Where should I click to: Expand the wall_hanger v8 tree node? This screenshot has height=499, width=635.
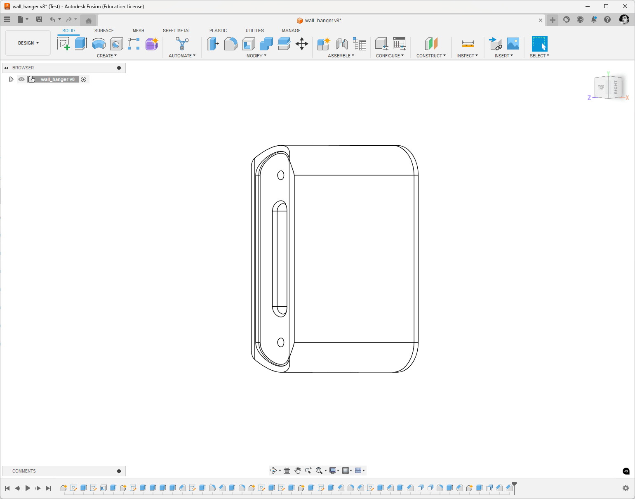tap(11, 79)
